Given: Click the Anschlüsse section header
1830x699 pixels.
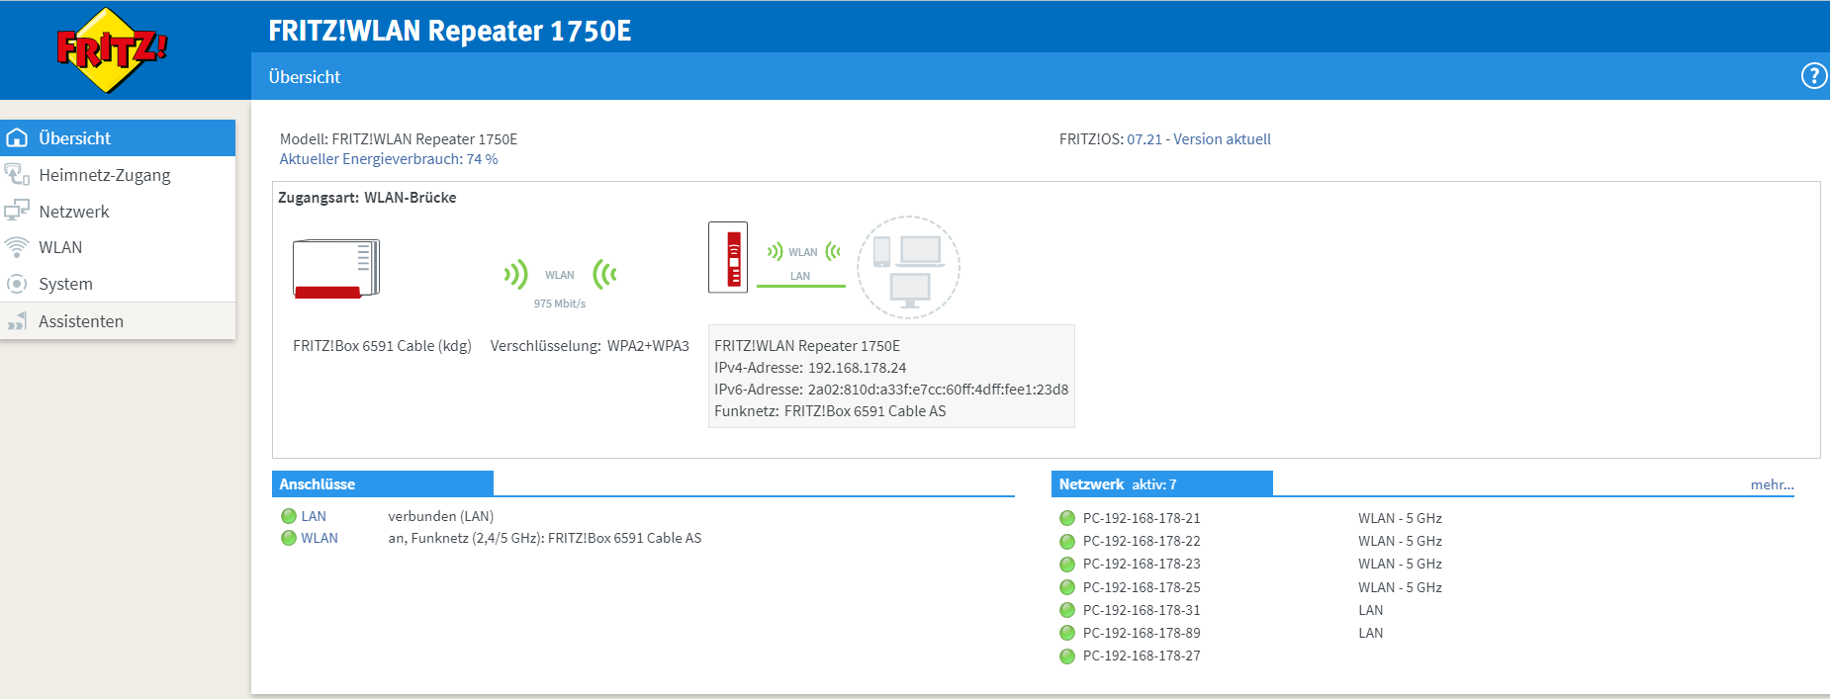Looking at the screenshot, I should [x=383, y=483].
